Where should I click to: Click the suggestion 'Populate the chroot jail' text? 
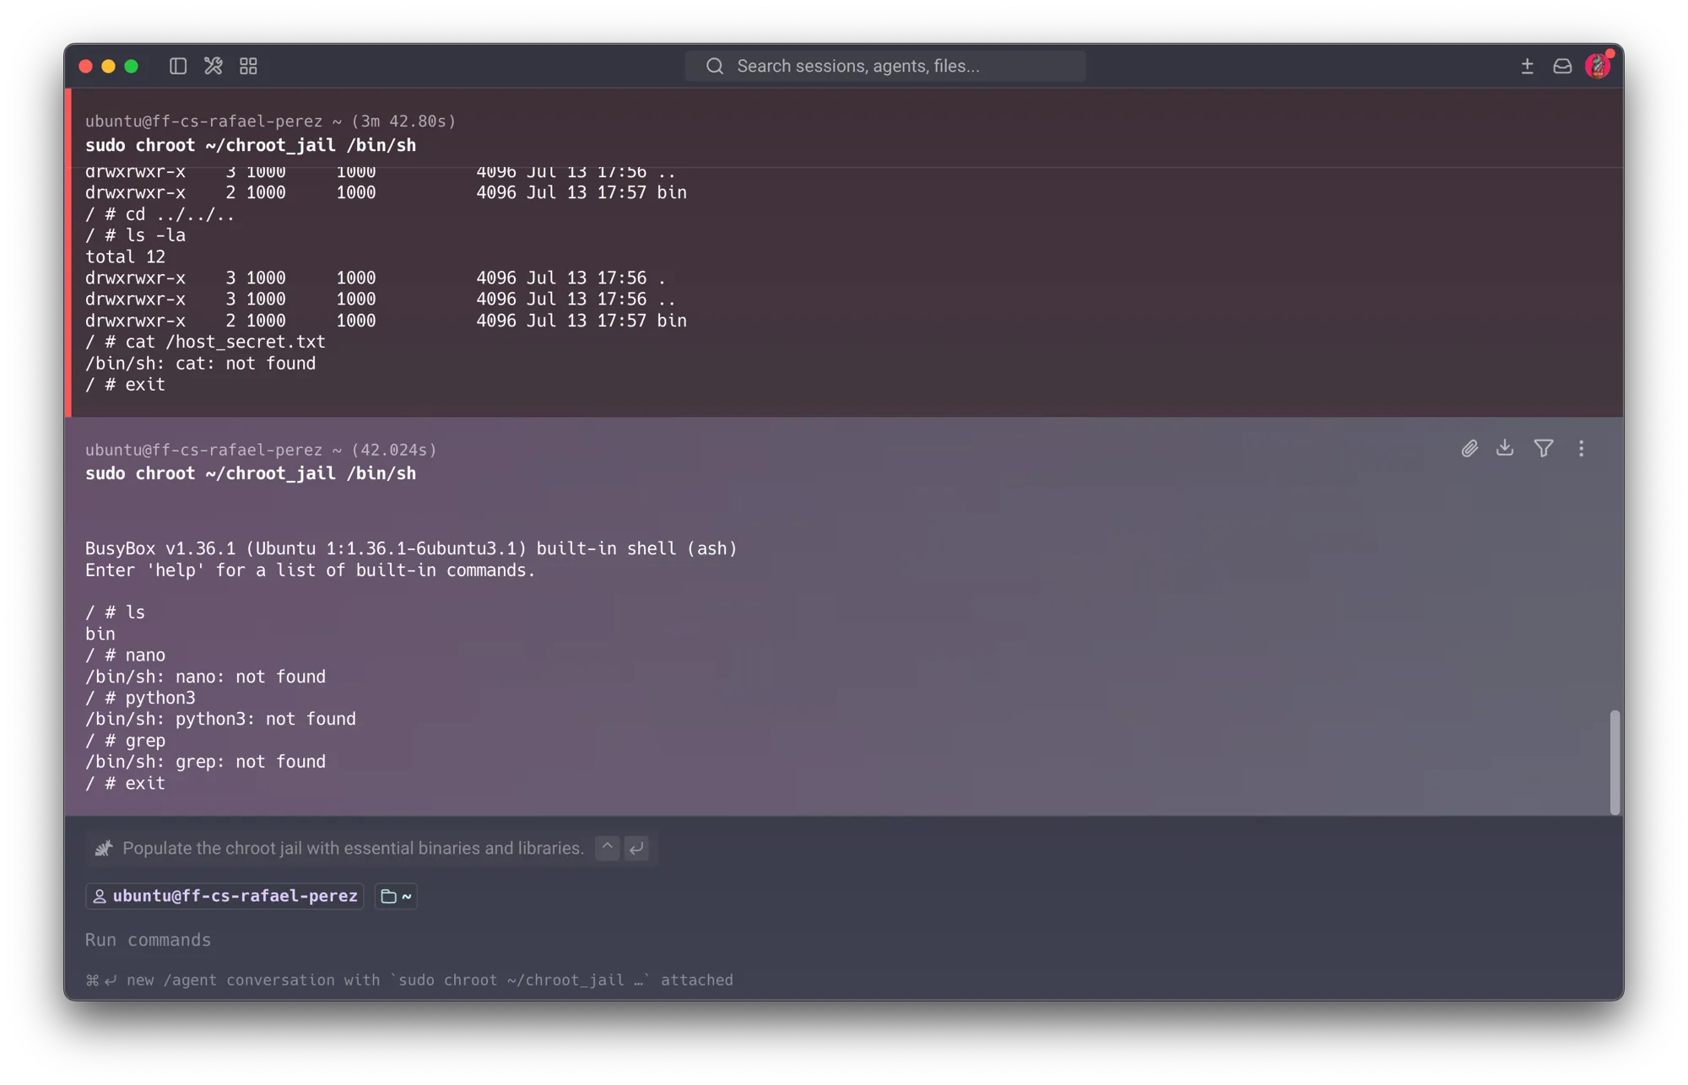(353, 848)
